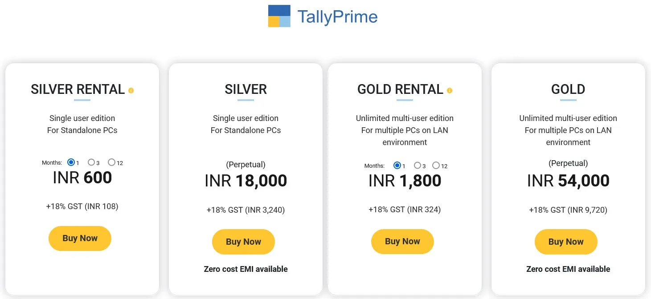
Task: Click the INR 54,000 Gold price
Action: tap(568, 181)
